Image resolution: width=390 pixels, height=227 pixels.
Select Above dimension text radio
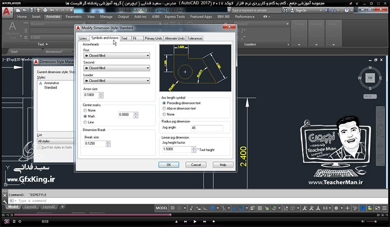coord(164,108)
